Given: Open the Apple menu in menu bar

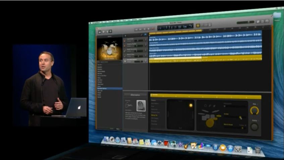Looking at the screenshot, I should pyautogui.click(x=90, y=23).
